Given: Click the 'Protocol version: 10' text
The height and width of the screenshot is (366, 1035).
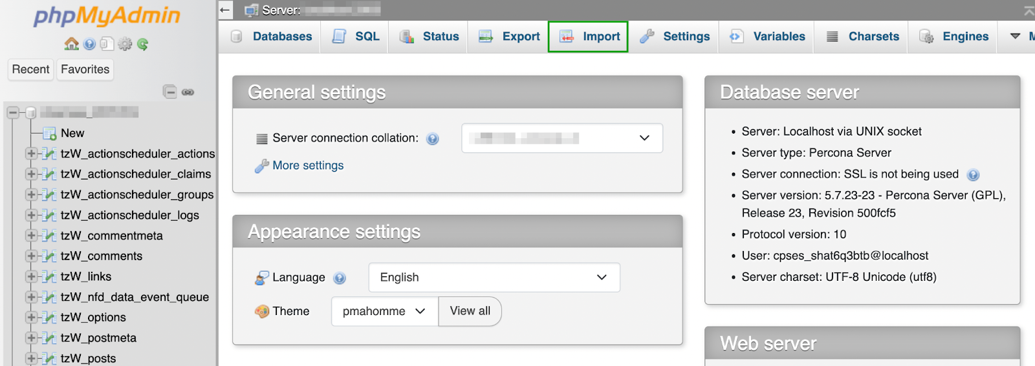Looking at the screenshot, I should coord(794,234).
